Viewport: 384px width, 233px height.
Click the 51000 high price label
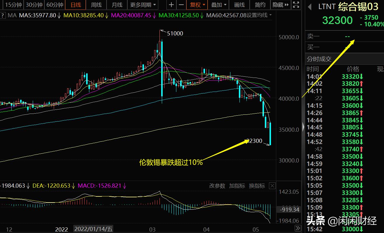coord(175,34)
